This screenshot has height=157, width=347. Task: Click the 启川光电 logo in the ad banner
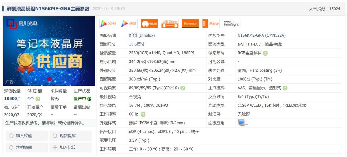[x=23, y=24]
